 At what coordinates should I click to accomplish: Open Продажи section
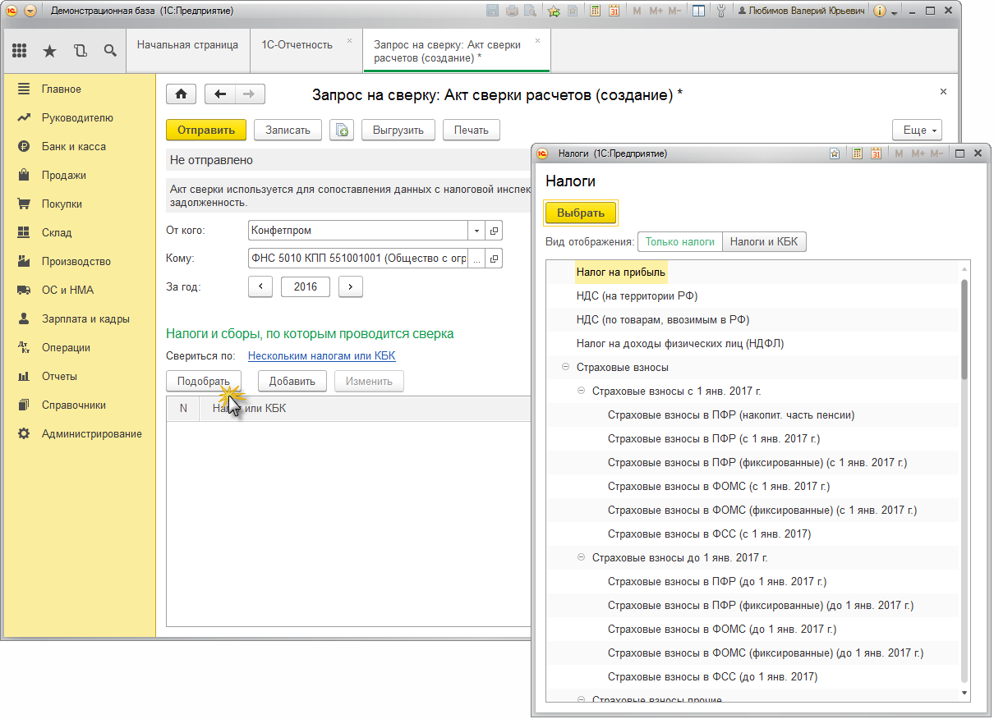coord(64,175)
